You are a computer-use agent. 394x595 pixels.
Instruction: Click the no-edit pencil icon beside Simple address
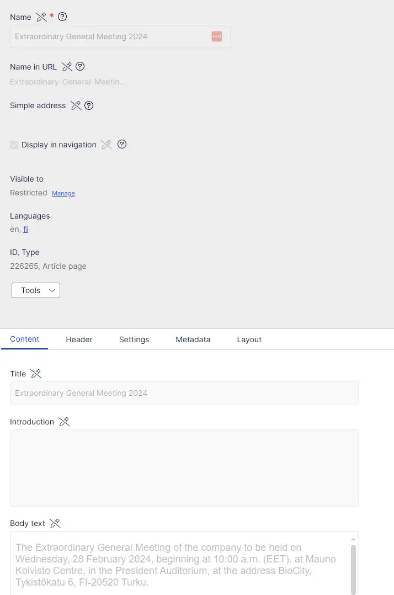pos(76,105)
